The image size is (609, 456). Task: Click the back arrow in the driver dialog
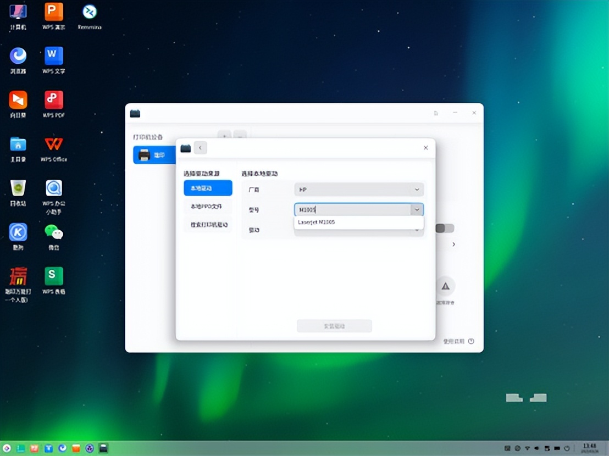tap(200, 147)
